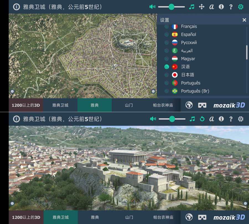Open help question mark in bottom screen
The image size is (249, 224).
click(x=231, y=119)
